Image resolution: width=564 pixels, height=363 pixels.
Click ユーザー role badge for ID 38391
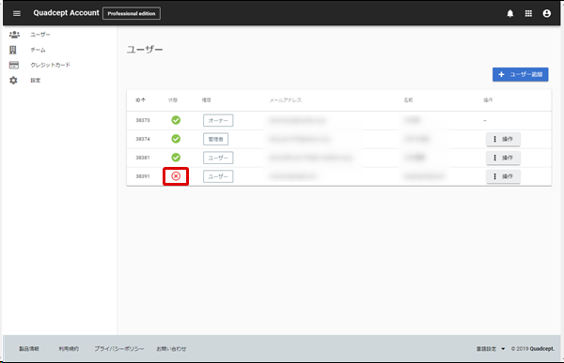pyautogui.click(x=218, y=176)
